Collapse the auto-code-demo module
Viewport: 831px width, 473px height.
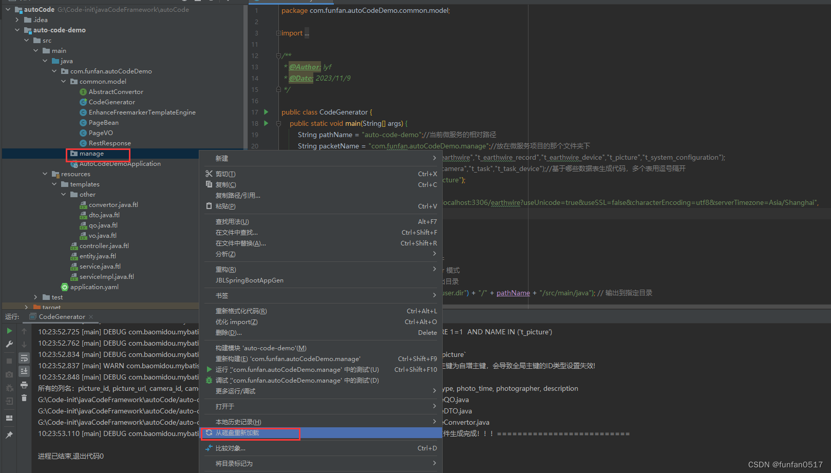[17, 30]
